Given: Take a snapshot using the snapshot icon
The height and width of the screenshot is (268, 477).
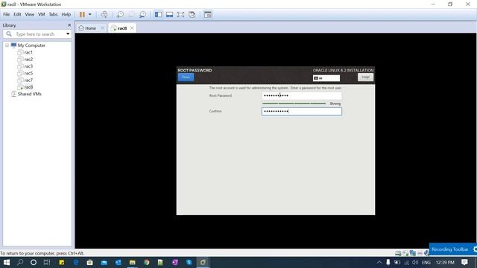Looking at the screenshot, I should [120, 15].
